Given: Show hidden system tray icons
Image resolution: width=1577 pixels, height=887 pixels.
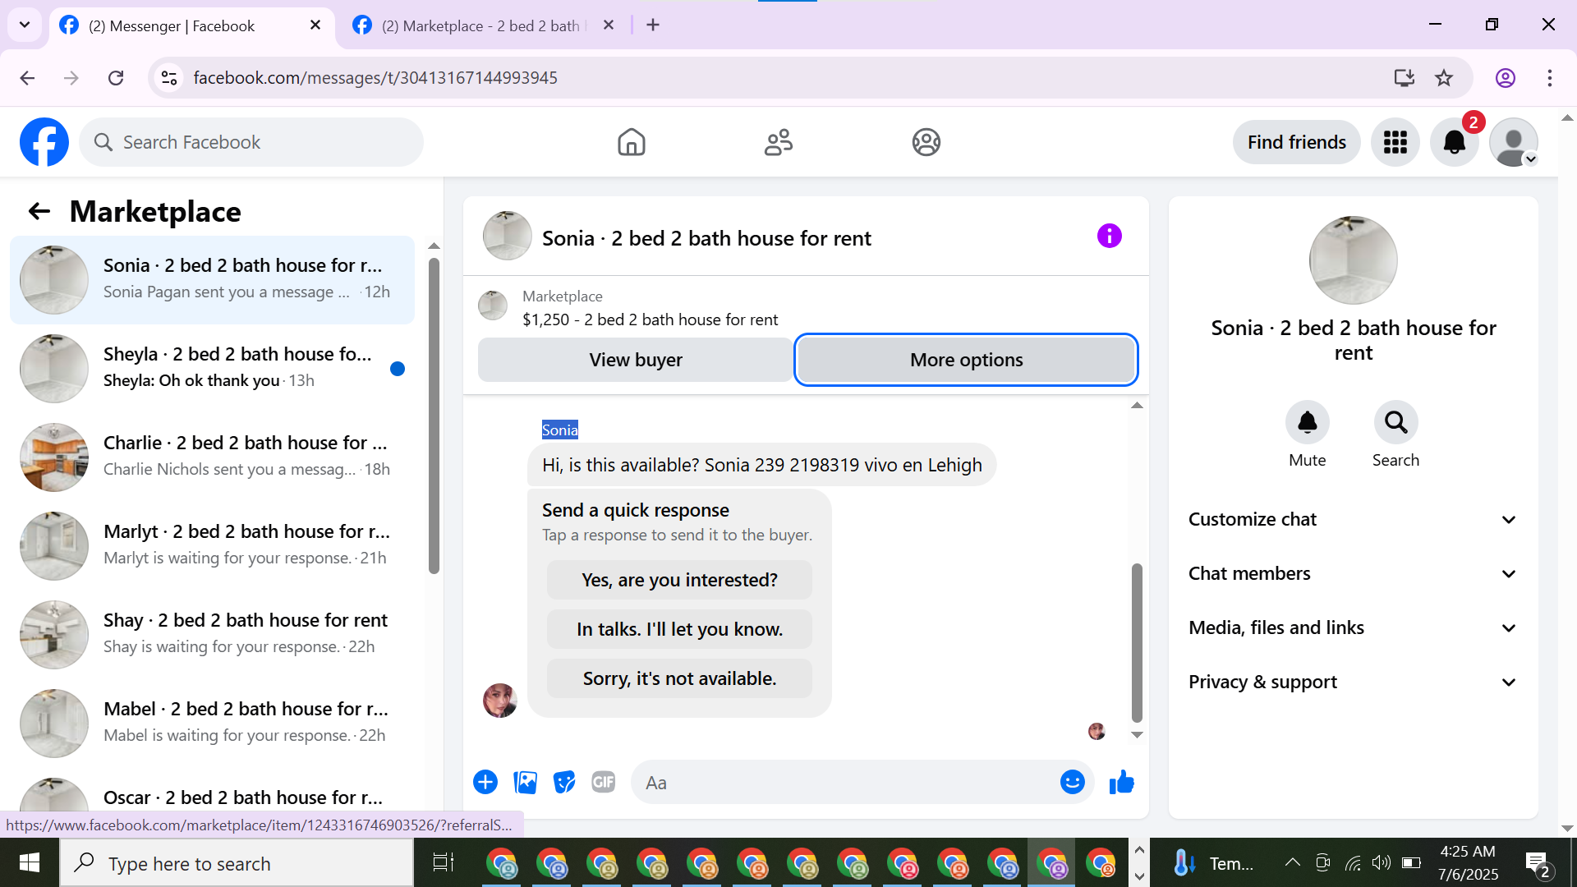Looking at the screenshot, I should pos(1292,862).
